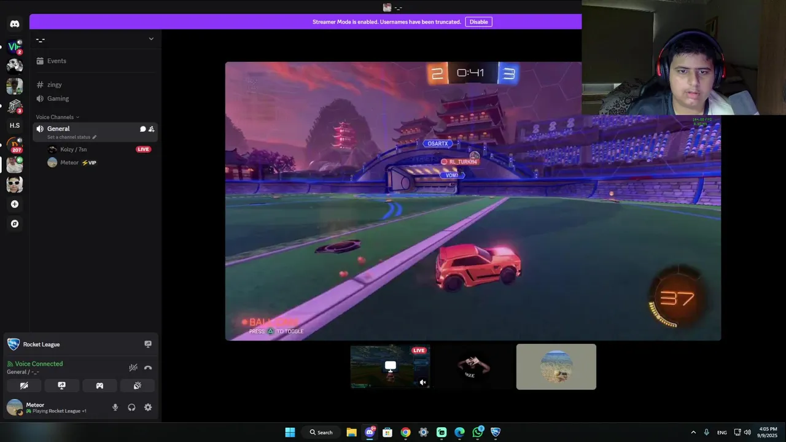Click the Rocket League stream-game screen icon
This screenshot has height=442, width=786.
click(148, 344)
